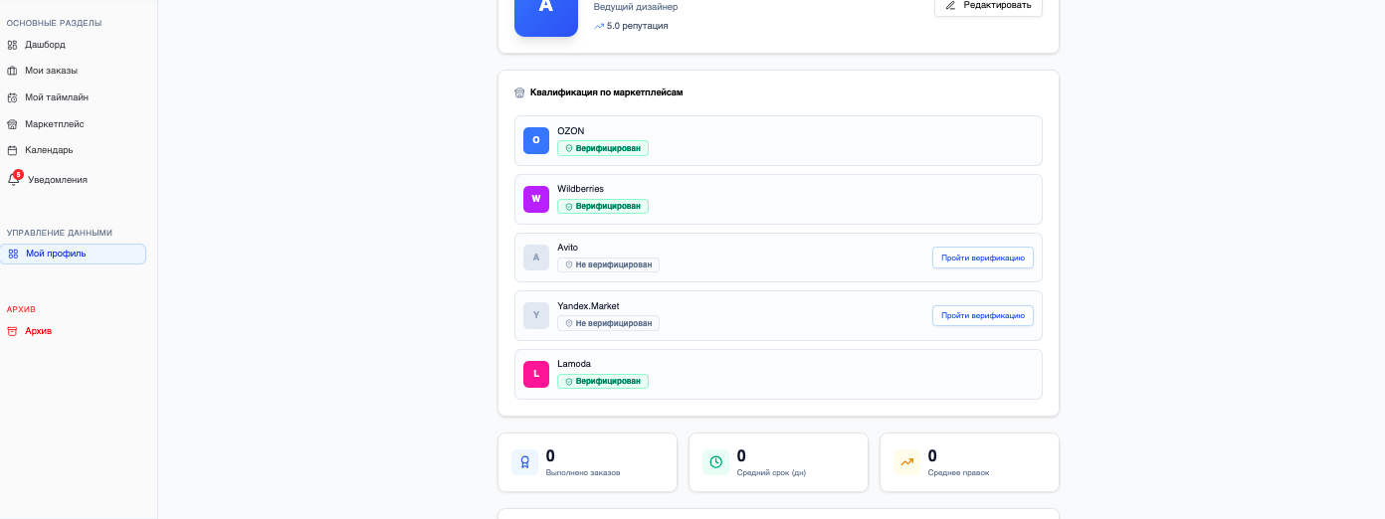Click the pencil icon in Редактировать button
This screenshot has width=1385, height=519.
[x=950, y=5]
